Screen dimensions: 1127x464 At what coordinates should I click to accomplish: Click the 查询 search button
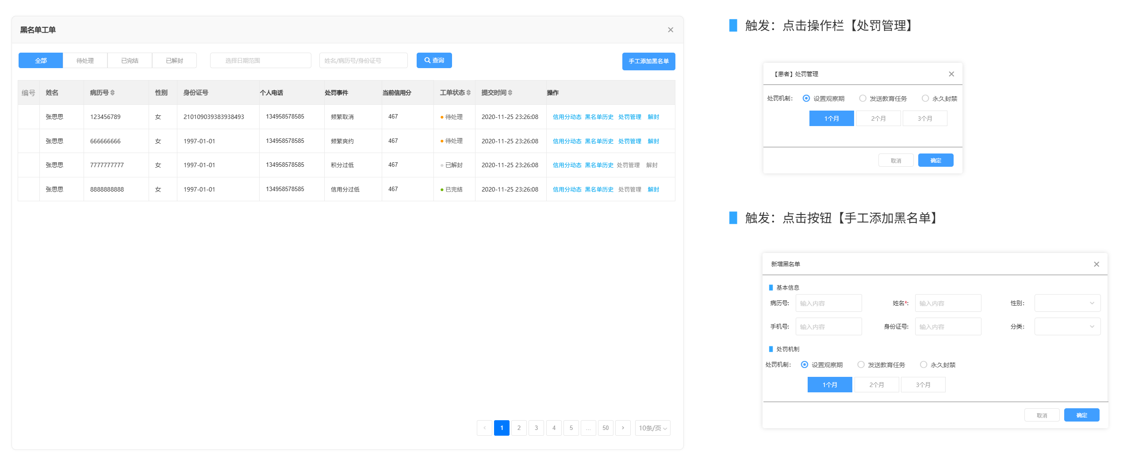(434, 61)
